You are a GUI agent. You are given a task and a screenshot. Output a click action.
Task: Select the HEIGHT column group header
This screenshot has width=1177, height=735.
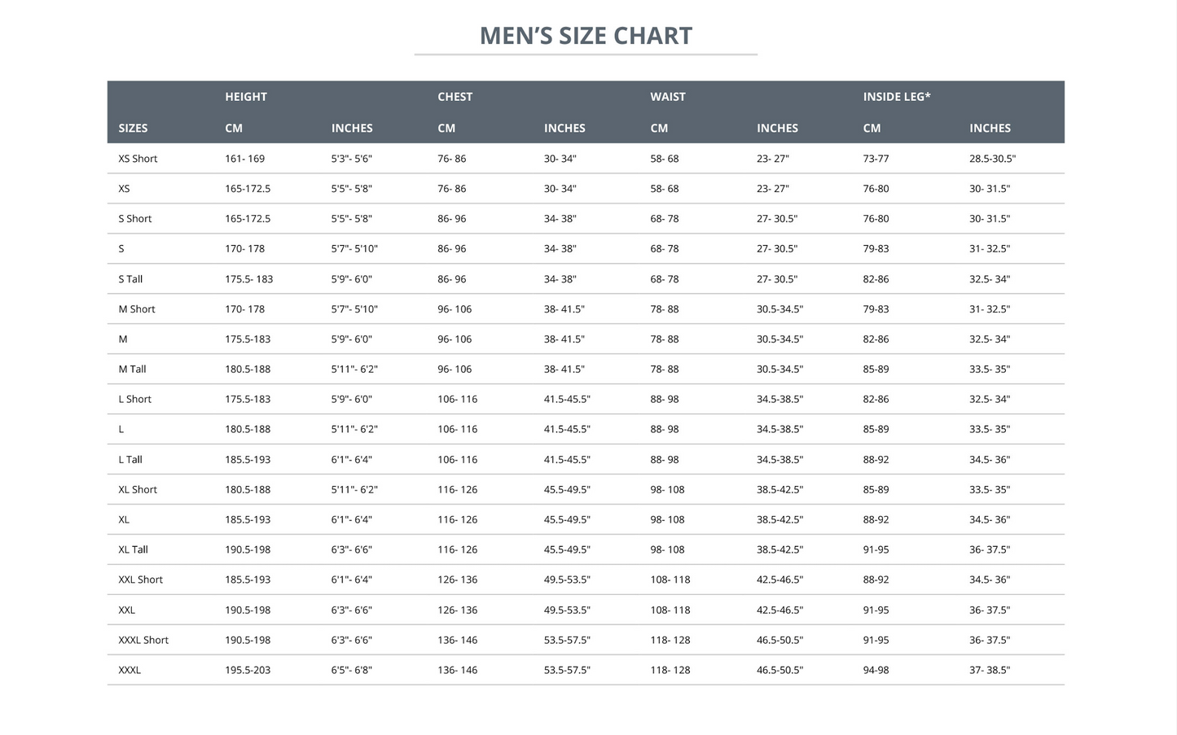click(246, 97)
